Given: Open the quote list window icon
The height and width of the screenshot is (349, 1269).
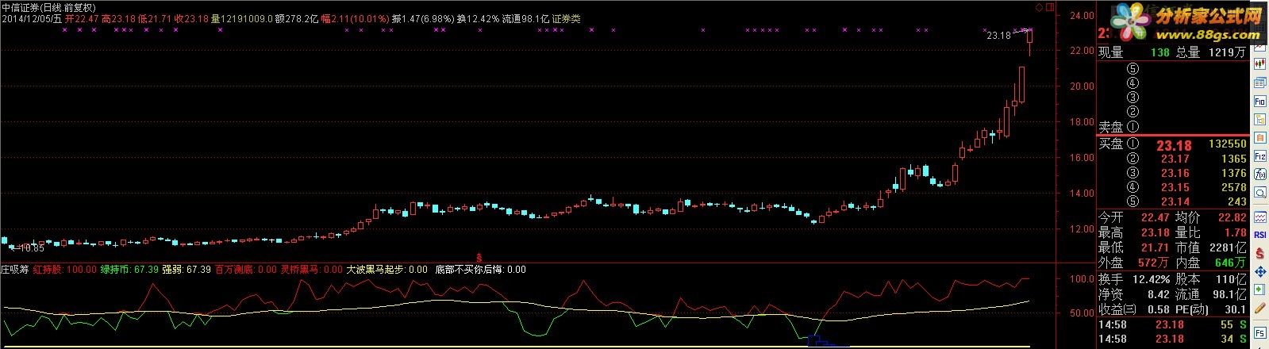Looking at the screenshot, I should point(1259,82).
